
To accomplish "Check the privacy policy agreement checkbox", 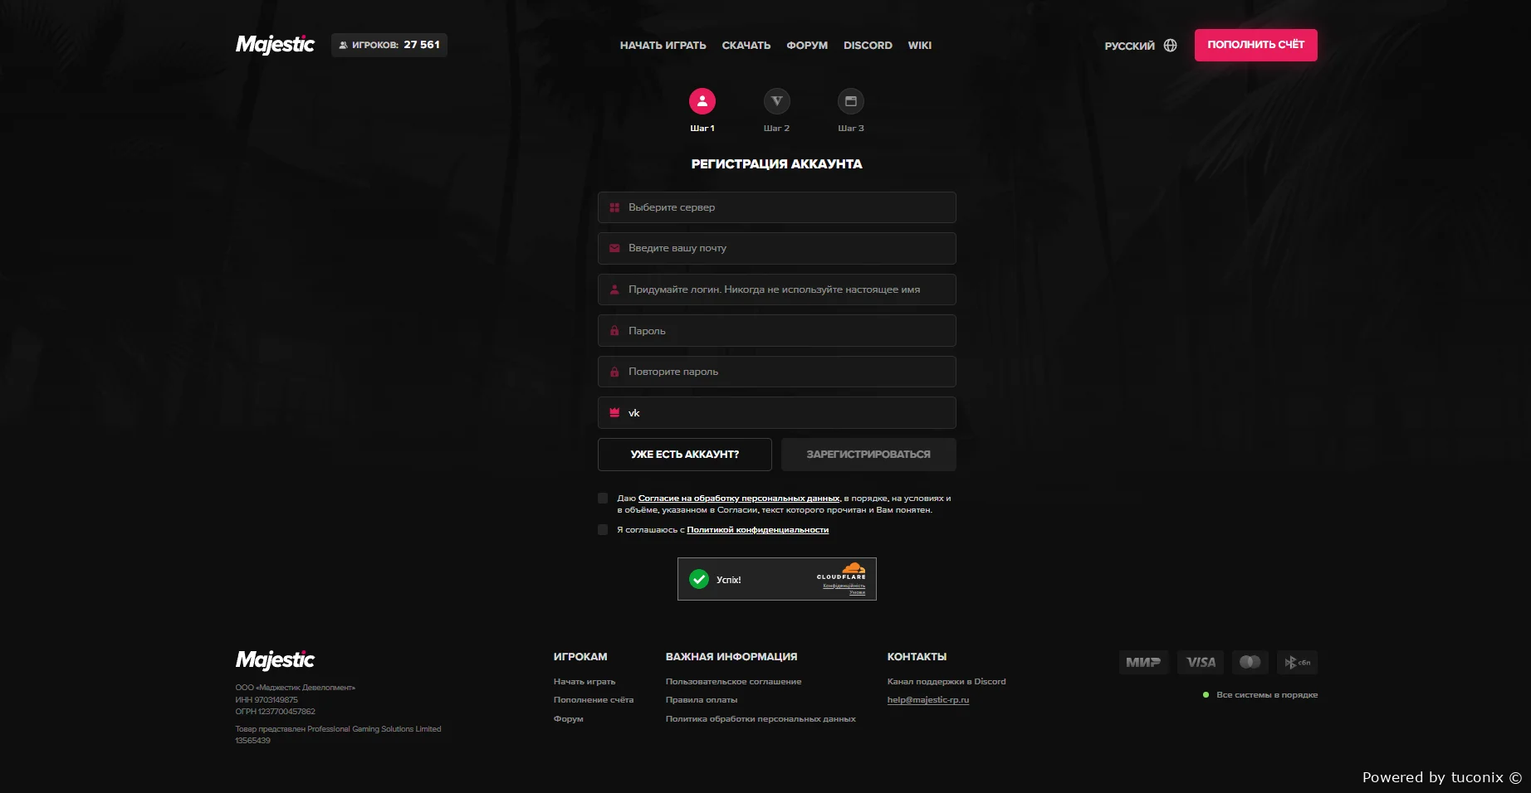I will click(603, 530).
